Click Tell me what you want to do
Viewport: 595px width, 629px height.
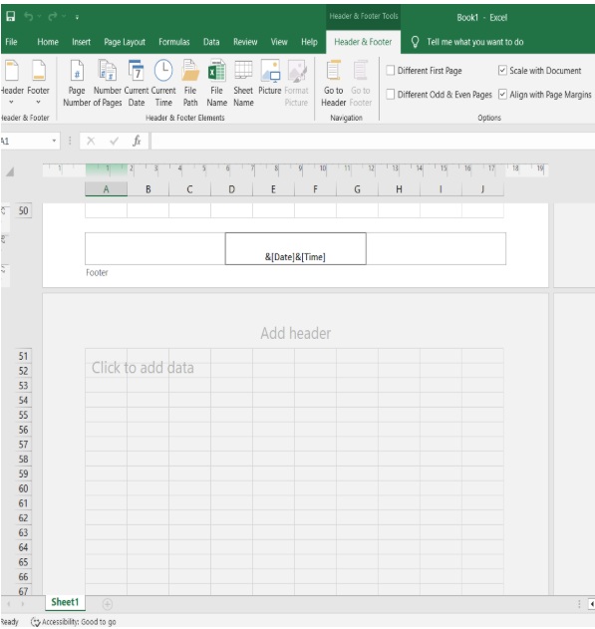(475, 42)
